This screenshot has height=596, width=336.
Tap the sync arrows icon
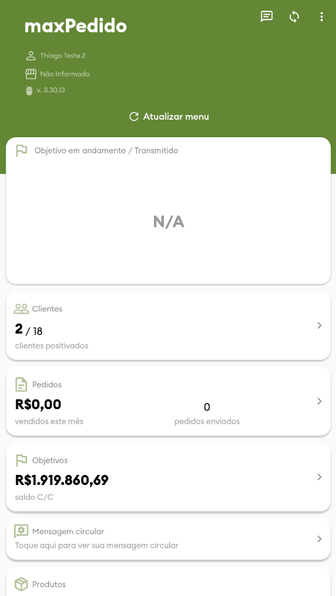tap(294, 17)
